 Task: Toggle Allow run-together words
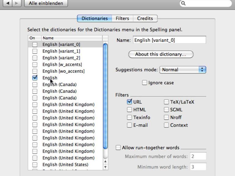(118, 148)
